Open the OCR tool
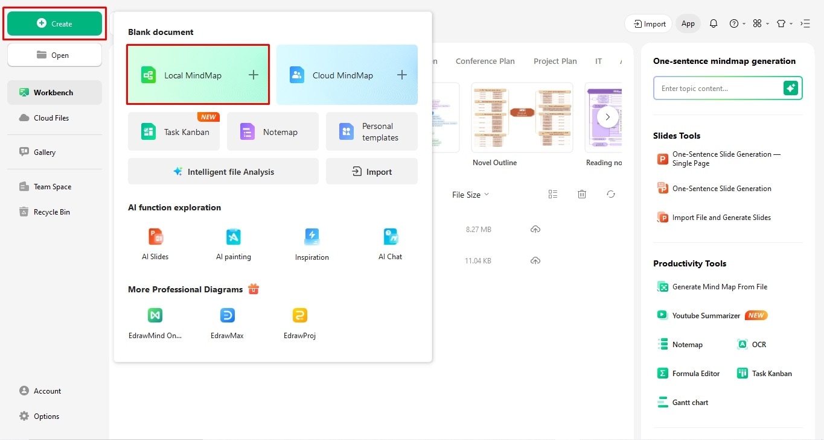The width and height of the screenshot is (824, 440). (x=752, y=344)
